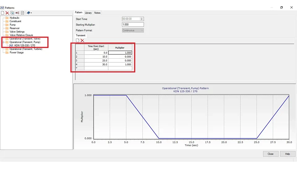Click the Close button

coord(270,154)
